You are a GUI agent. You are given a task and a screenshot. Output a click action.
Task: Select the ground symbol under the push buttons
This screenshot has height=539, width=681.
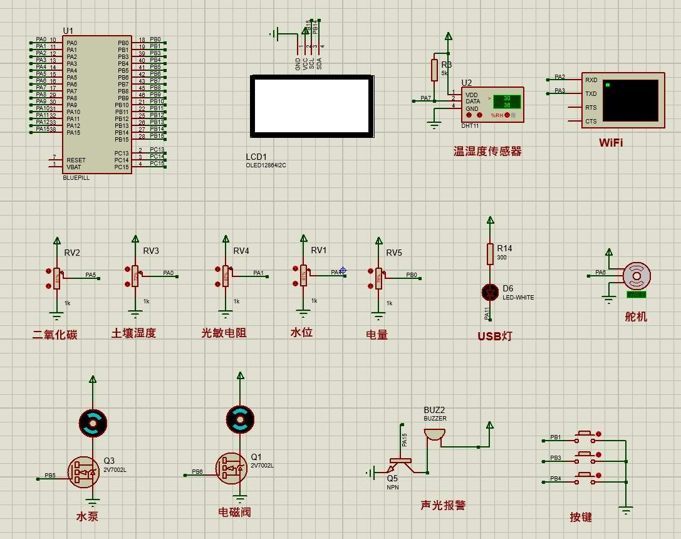coord(626,510)
